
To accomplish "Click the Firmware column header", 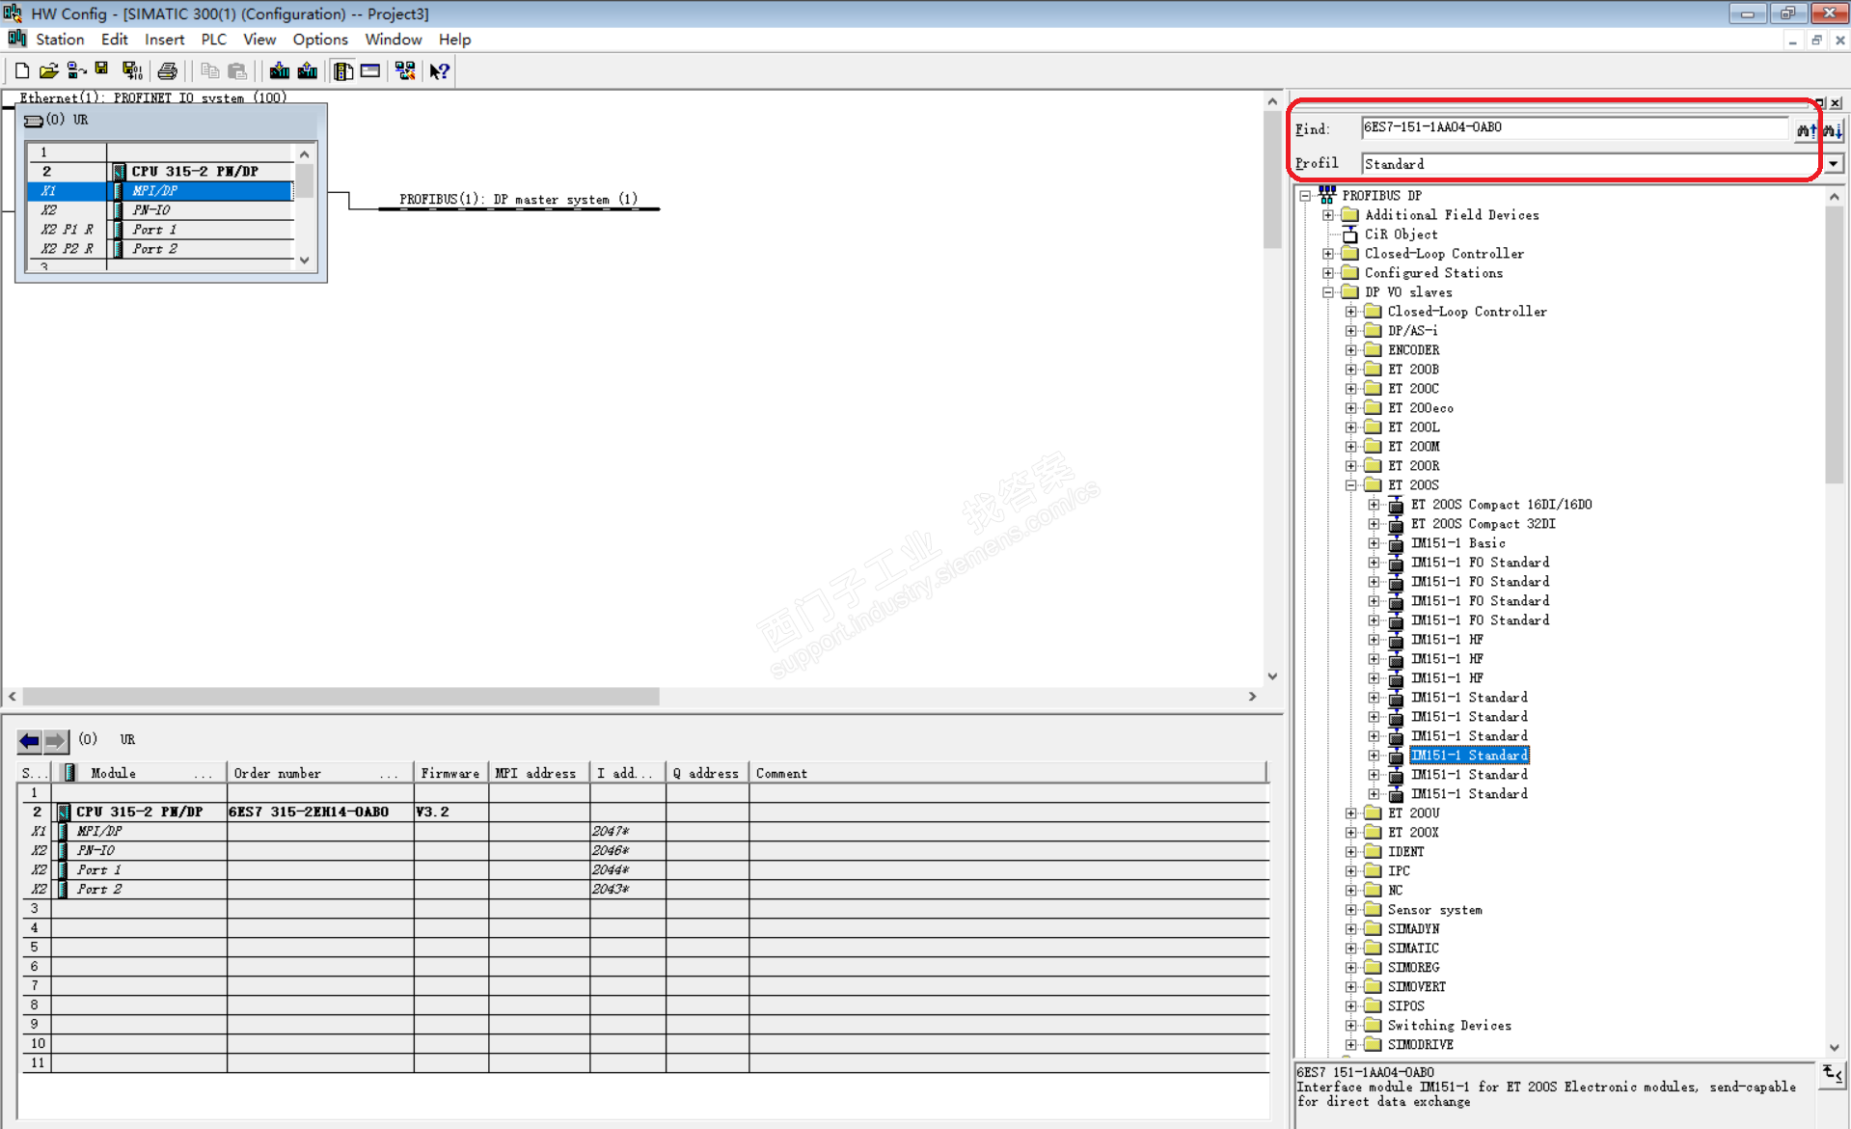I will click(451, 773).
